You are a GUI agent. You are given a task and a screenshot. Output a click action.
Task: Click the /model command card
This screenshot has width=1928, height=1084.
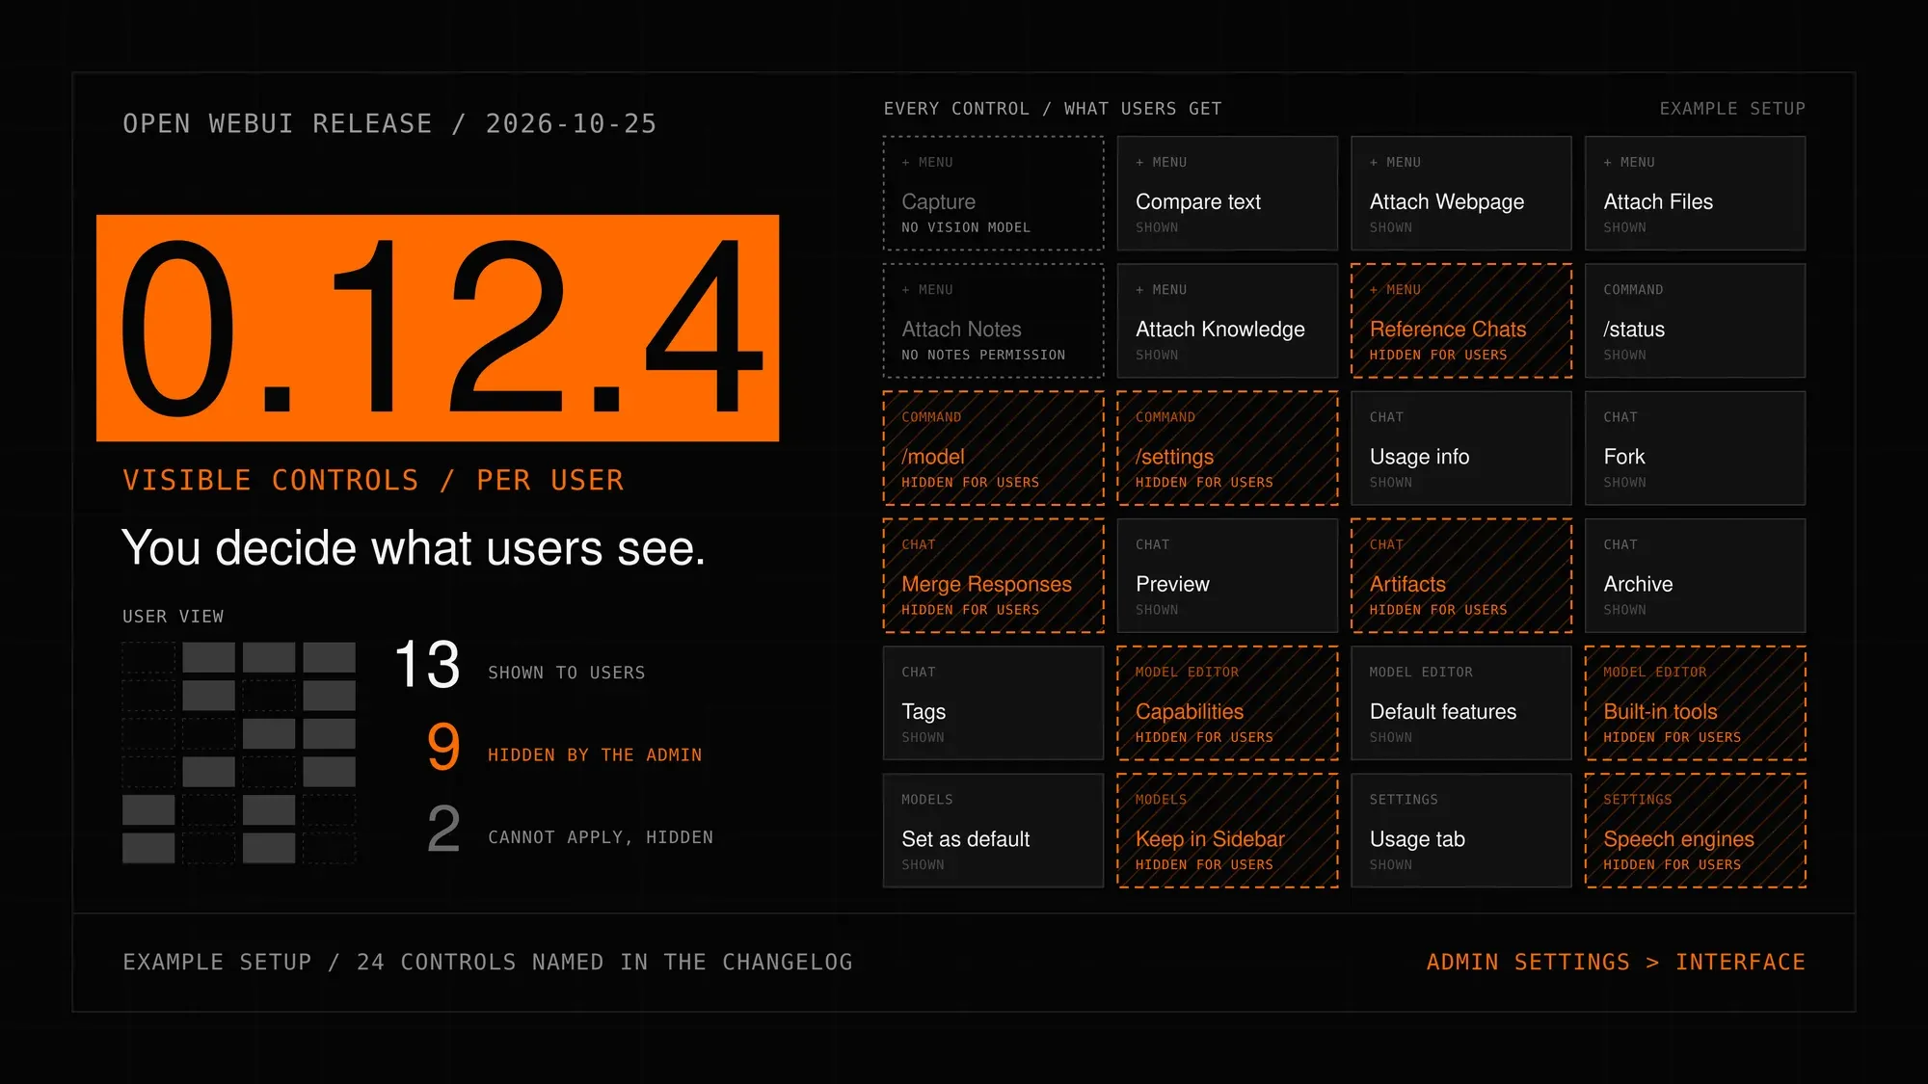(993, 448)
